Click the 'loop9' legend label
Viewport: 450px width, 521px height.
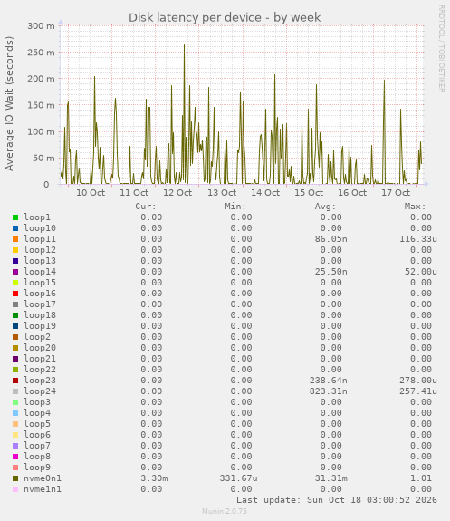tap(37, 468)
